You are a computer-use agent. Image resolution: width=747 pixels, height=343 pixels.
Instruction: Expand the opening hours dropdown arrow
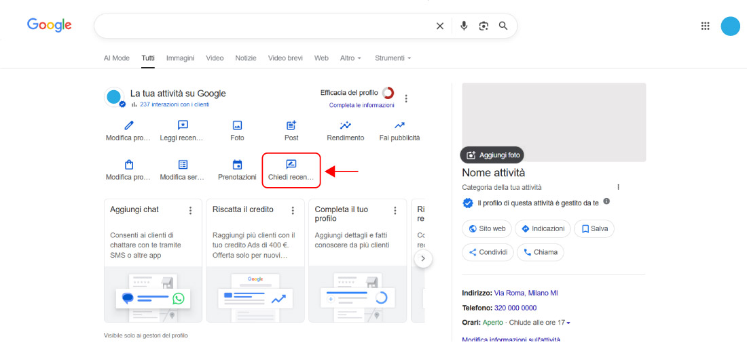[x=568, y=323]
